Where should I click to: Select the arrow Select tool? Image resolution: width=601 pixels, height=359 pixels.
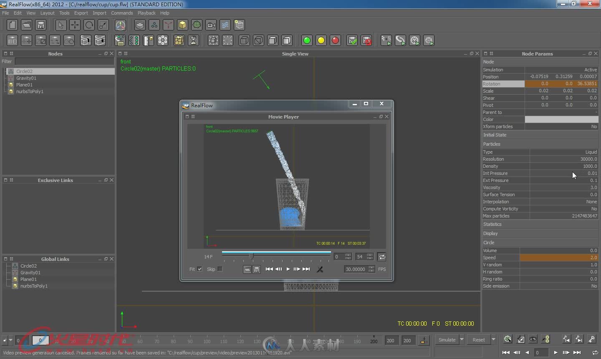[x=61, y=25]
